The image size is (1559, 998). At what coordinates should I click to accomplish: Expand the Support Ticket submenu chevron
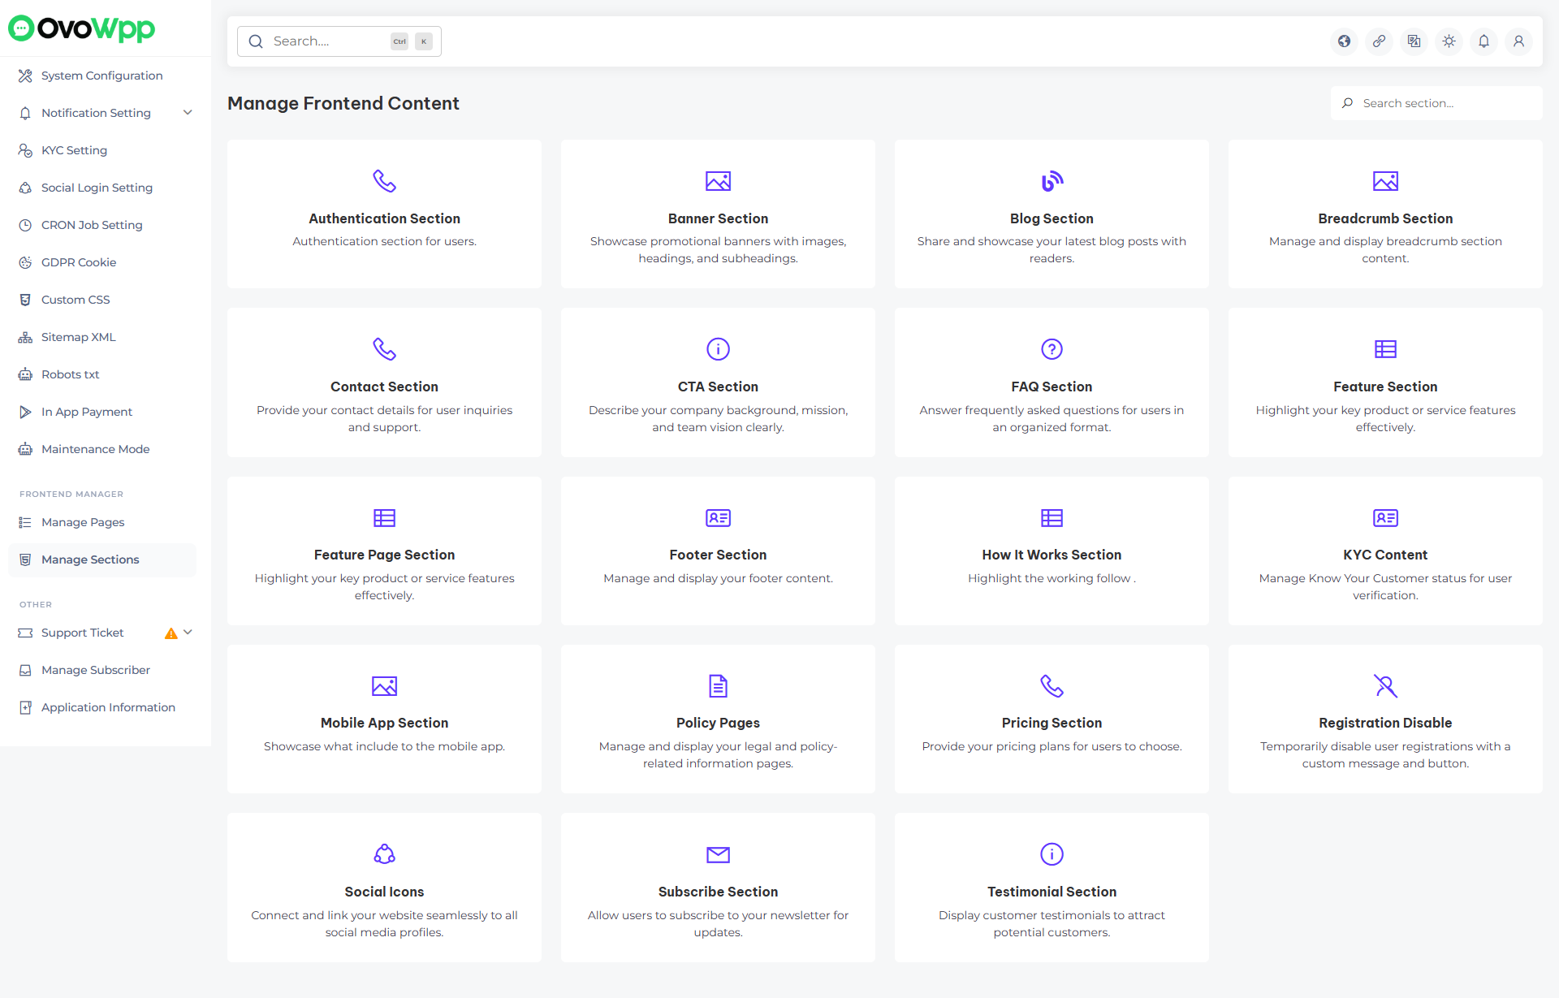click(x=188, y=633)
